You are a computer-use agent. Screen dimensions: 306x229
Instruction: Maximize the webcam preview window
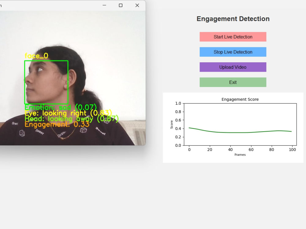pyautogui.click(x=121, y=5)
